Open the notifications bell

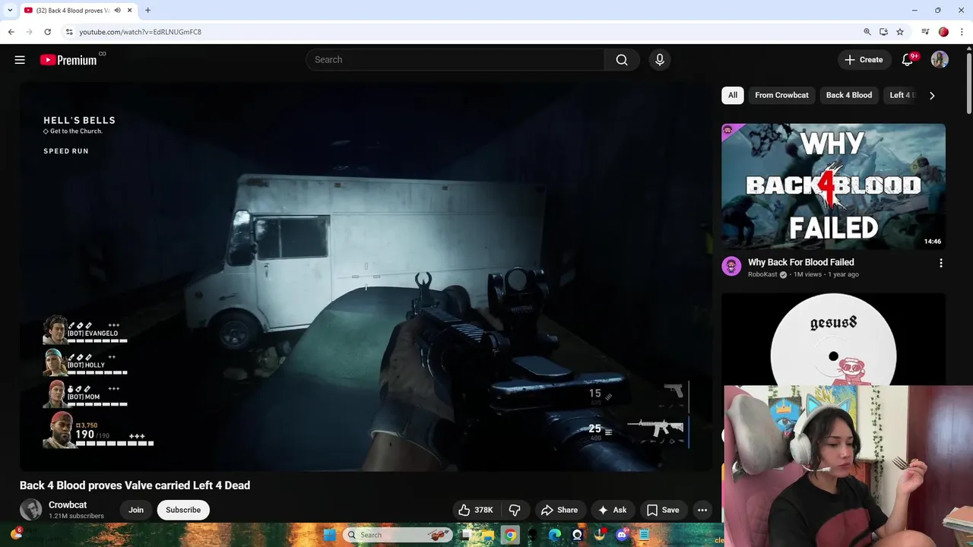(907, 60)
